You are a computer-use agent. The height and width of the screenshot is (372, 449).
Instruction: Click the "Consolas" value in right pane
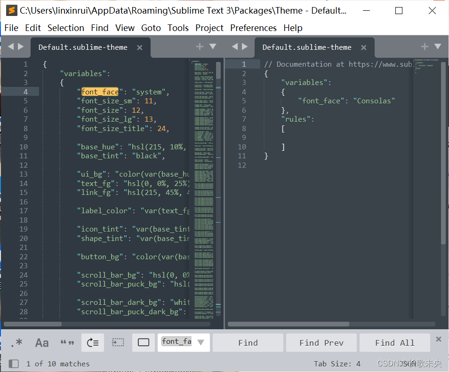pos(374,101)
